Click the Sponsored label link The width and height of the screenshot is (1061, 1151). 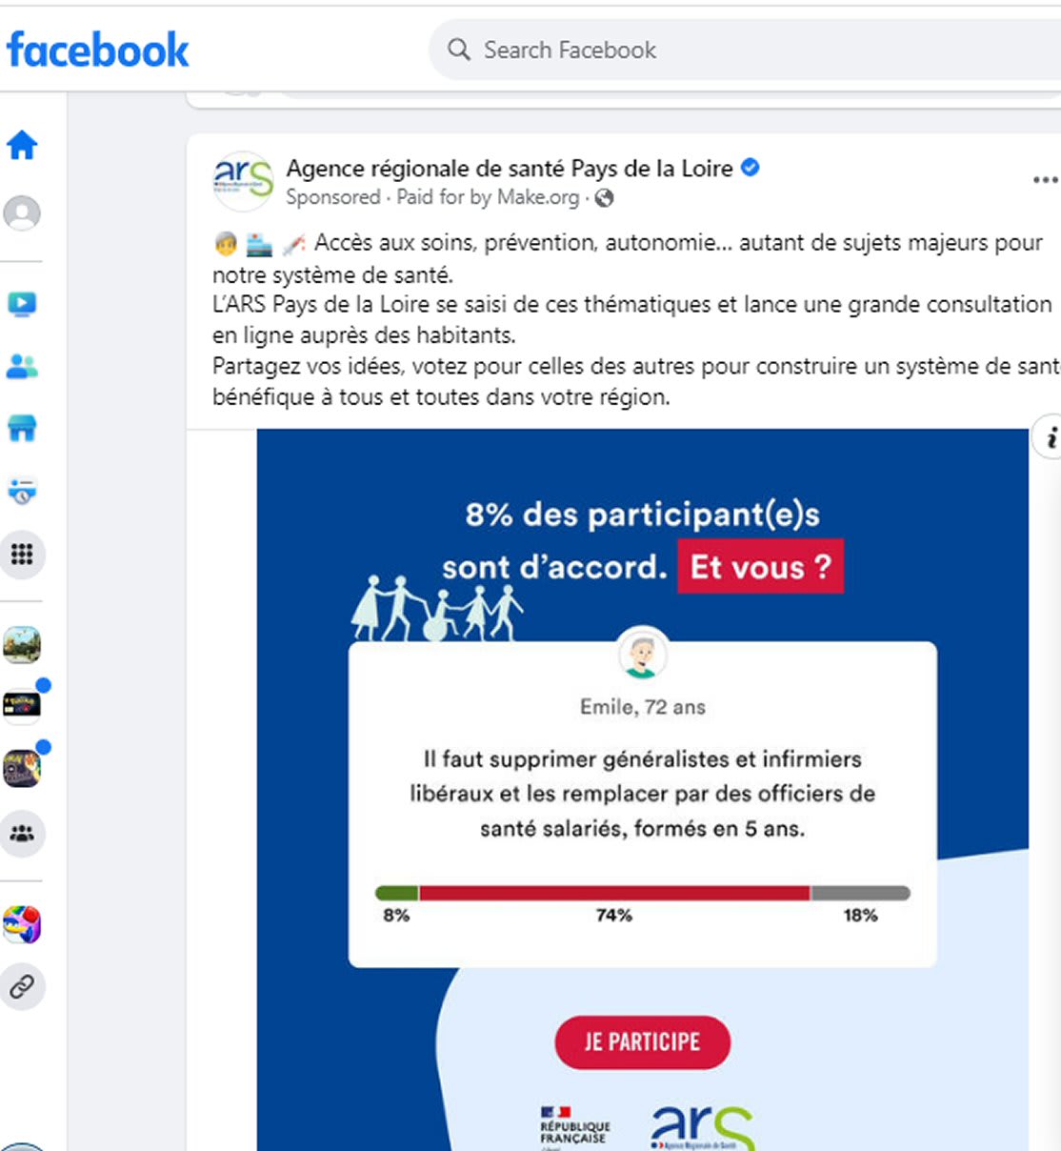[332, 197]
